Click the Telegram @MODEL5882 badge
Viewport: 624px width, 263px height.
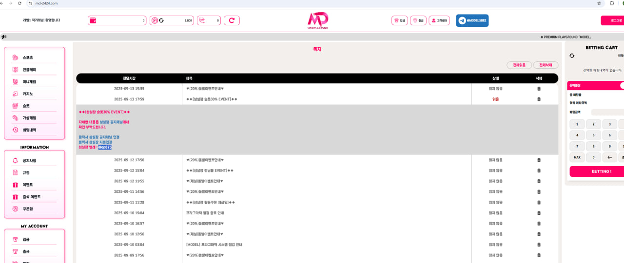[x=472, y=20]
